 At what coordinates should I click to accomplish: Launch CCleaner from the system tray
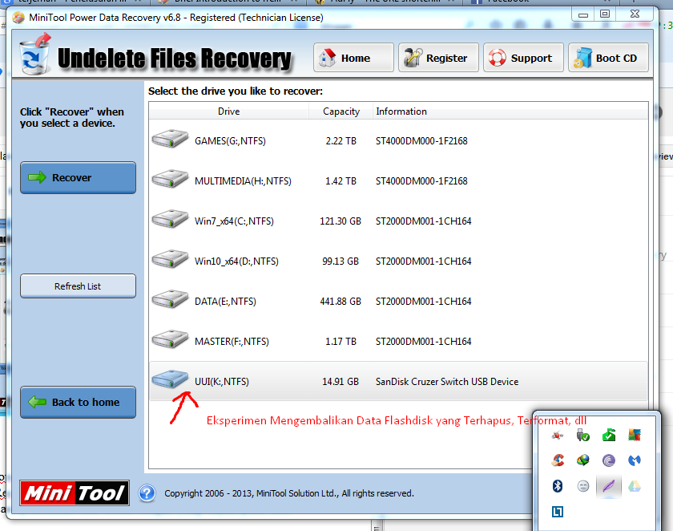click(x=557, y=460)
